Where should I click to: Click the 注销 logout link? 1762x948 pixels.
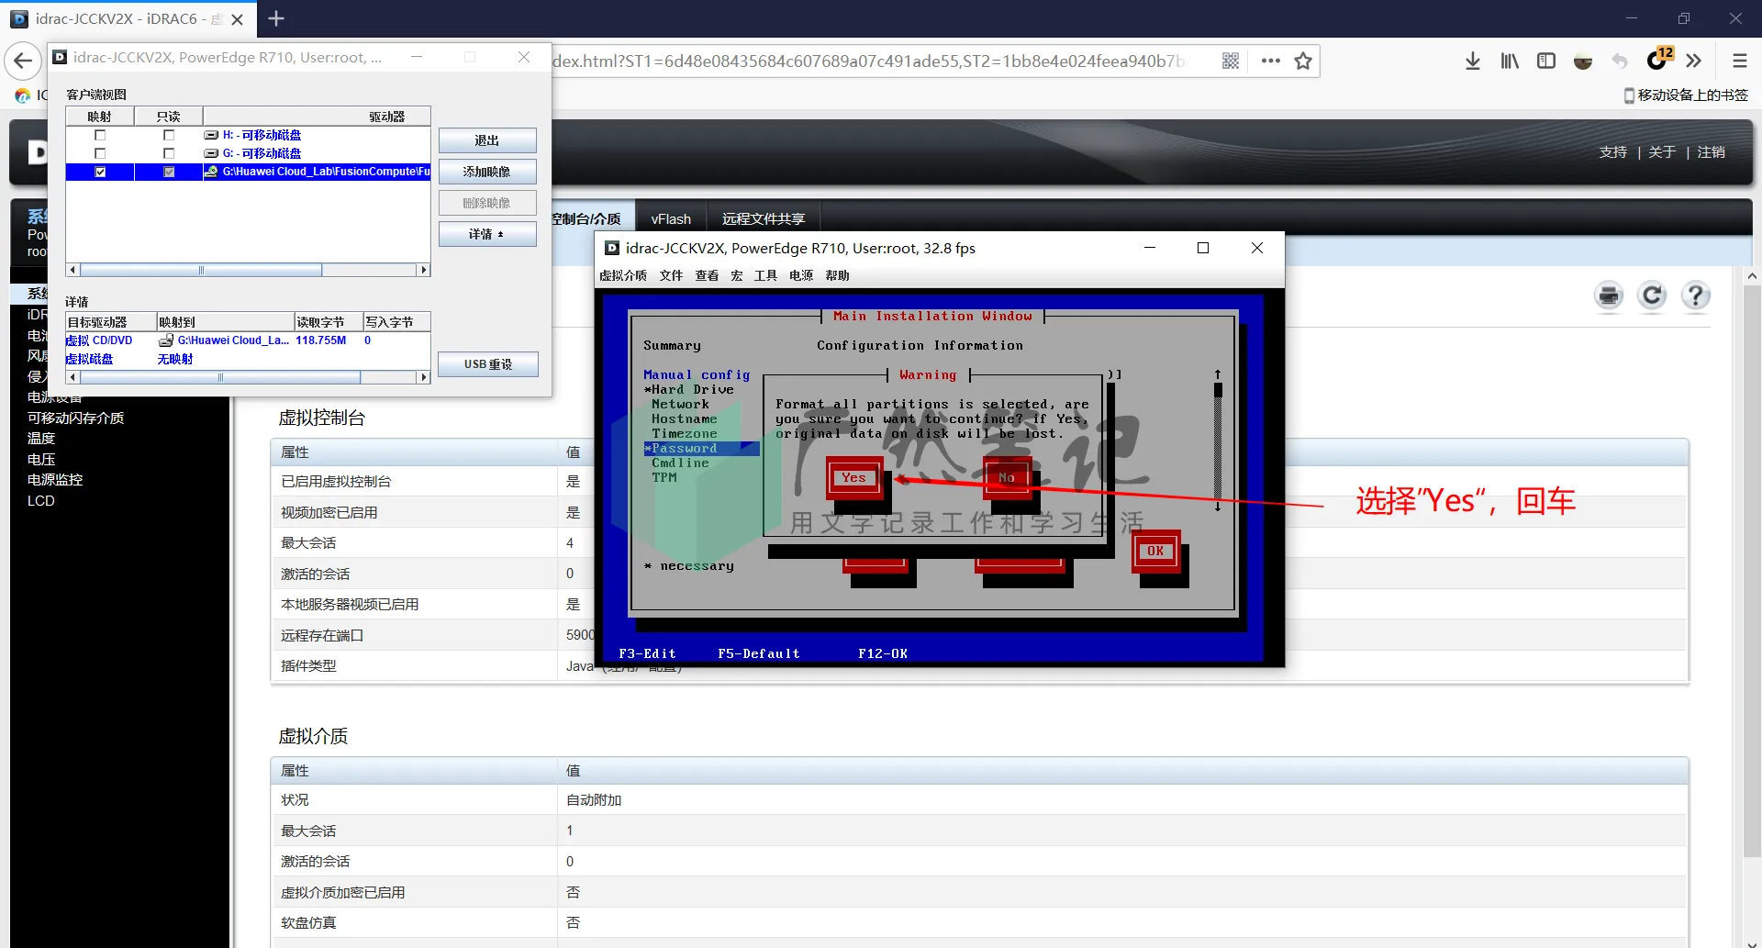1711,152
